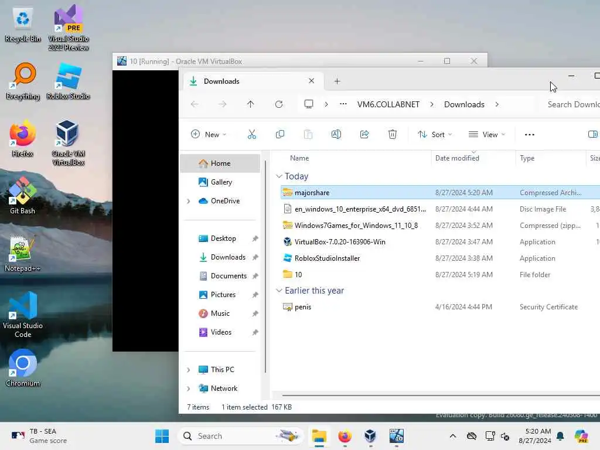
Task: Open the New dropdown menu
Action: 209,134
